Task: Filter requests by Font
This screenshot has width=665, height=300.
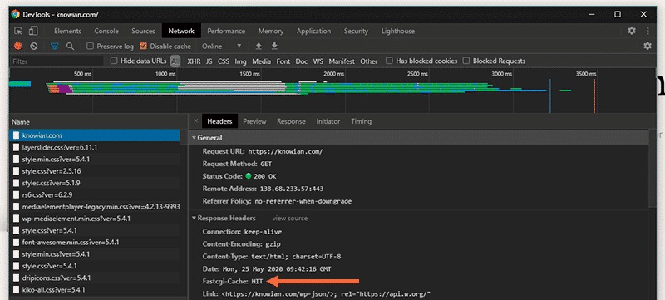Action: (x=283, y=61)
